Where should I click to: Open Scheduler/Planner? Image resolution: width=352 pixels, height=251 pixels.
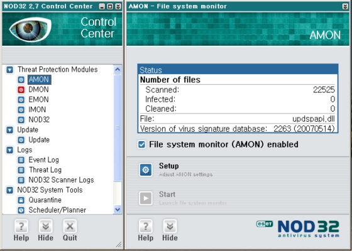57,210
